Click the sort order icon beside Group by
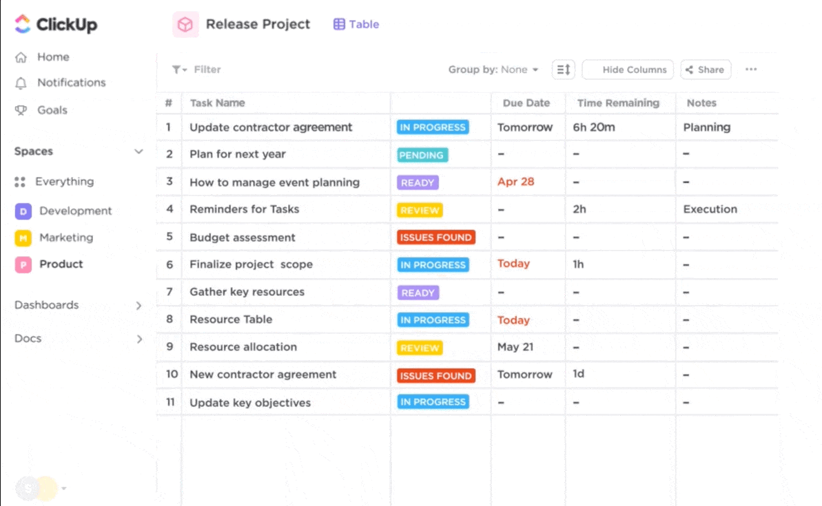The width and height of the screenshot is (822, 506). pyautogui.click(x=563, y=69)
